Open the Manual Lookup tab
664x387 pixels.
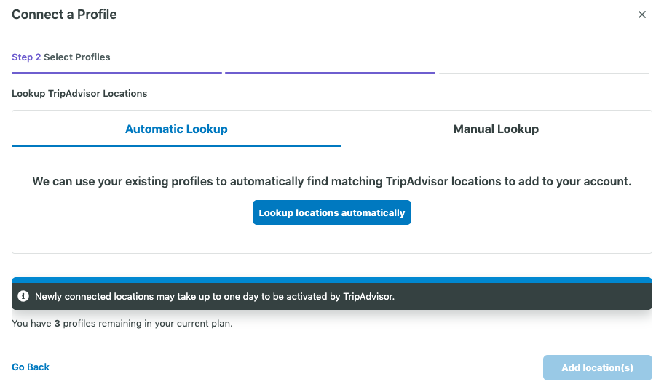[496, 129]
